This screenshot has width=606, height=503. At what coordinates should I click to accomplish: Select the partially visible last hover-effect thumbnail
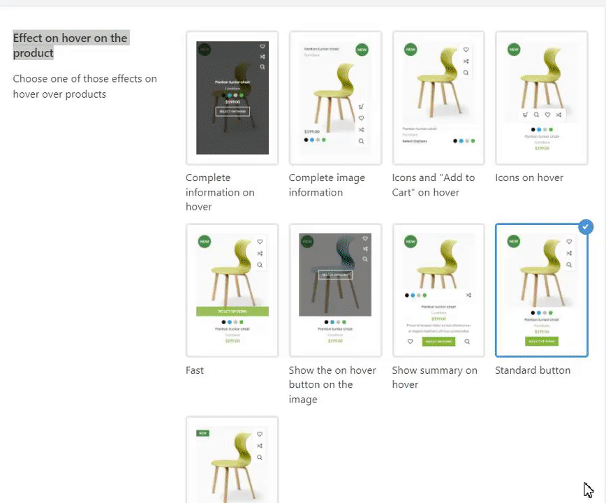[x=232, y=460]
